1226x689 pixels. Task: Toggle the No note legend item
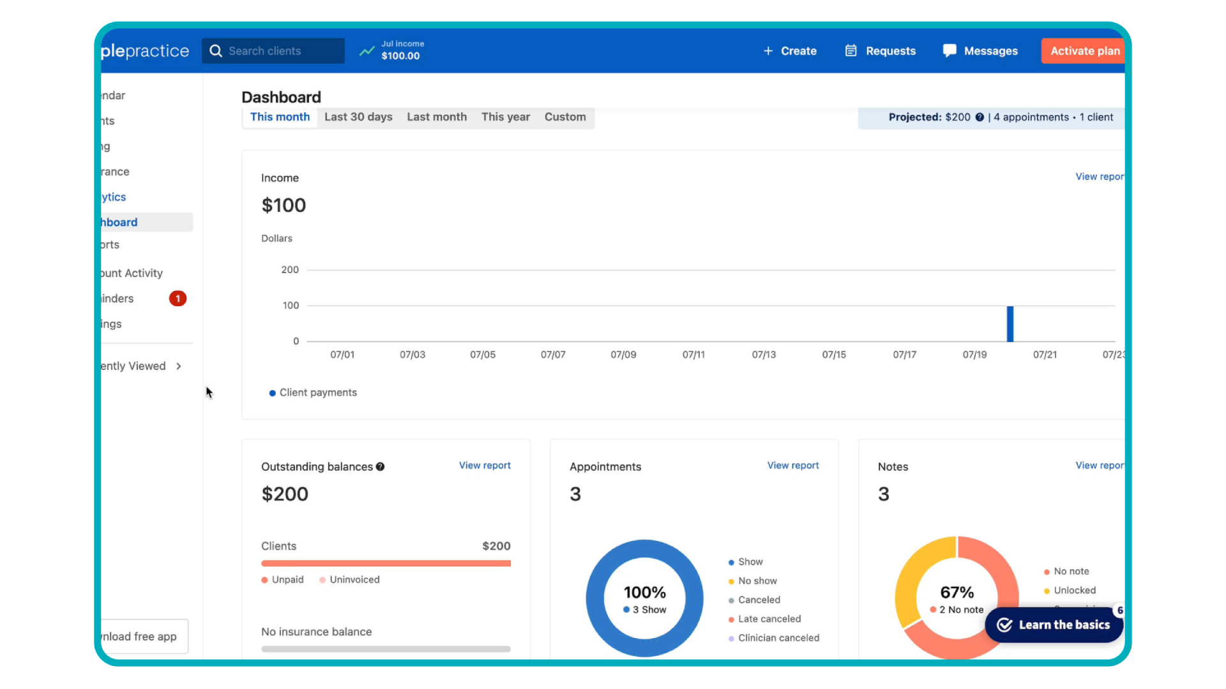[1066, 572]
